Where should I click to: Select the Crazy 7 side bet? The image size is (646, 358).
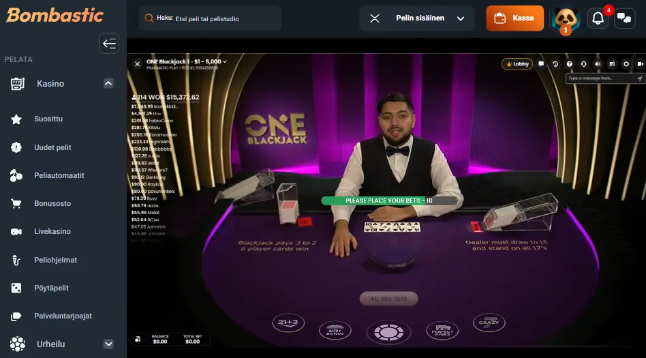click(x=489, y=323)
